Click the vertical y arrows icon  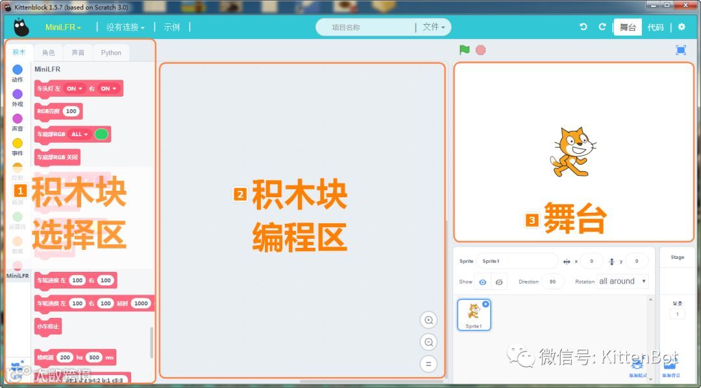point(612,261)
